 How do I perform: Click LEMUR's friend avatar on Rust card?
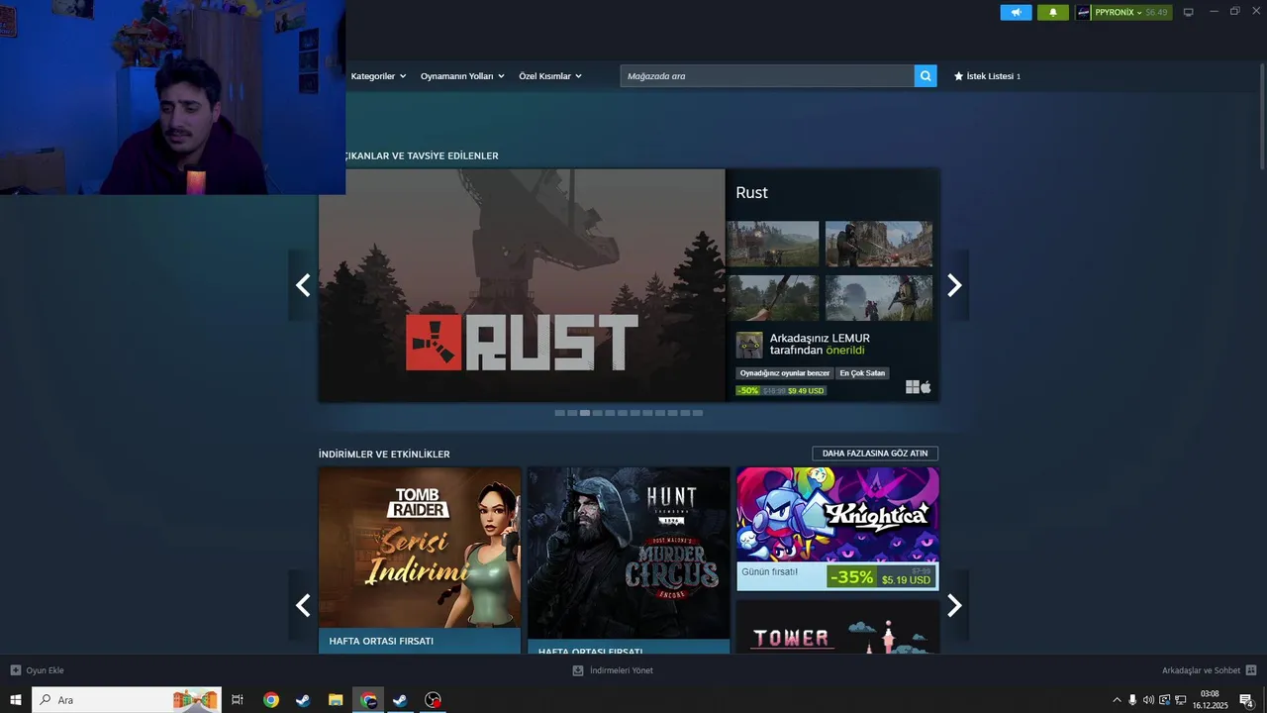(749, 345)
